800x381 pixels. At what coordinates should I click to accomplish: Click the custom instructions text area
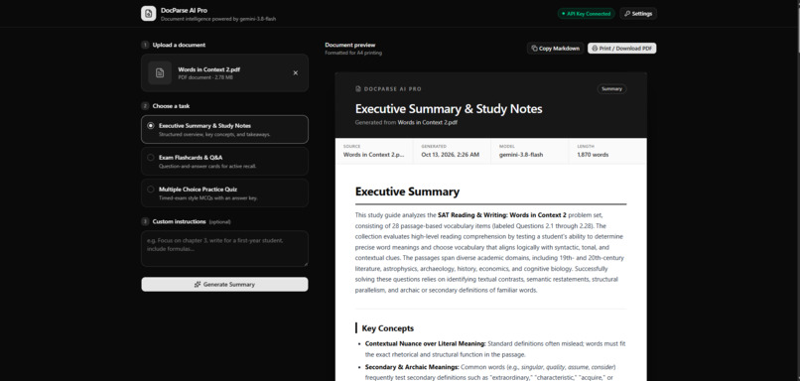click(x=224, y=248)
